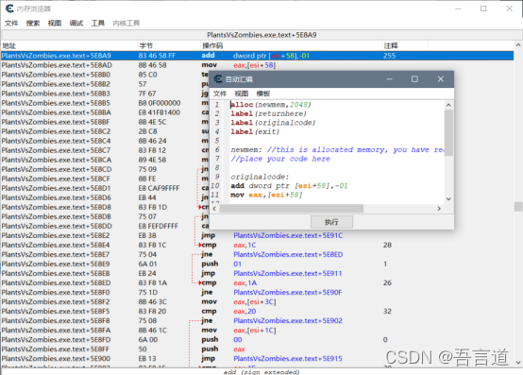Select the row at address text+5E8E4
523x375 pixels.
point(257,245)
